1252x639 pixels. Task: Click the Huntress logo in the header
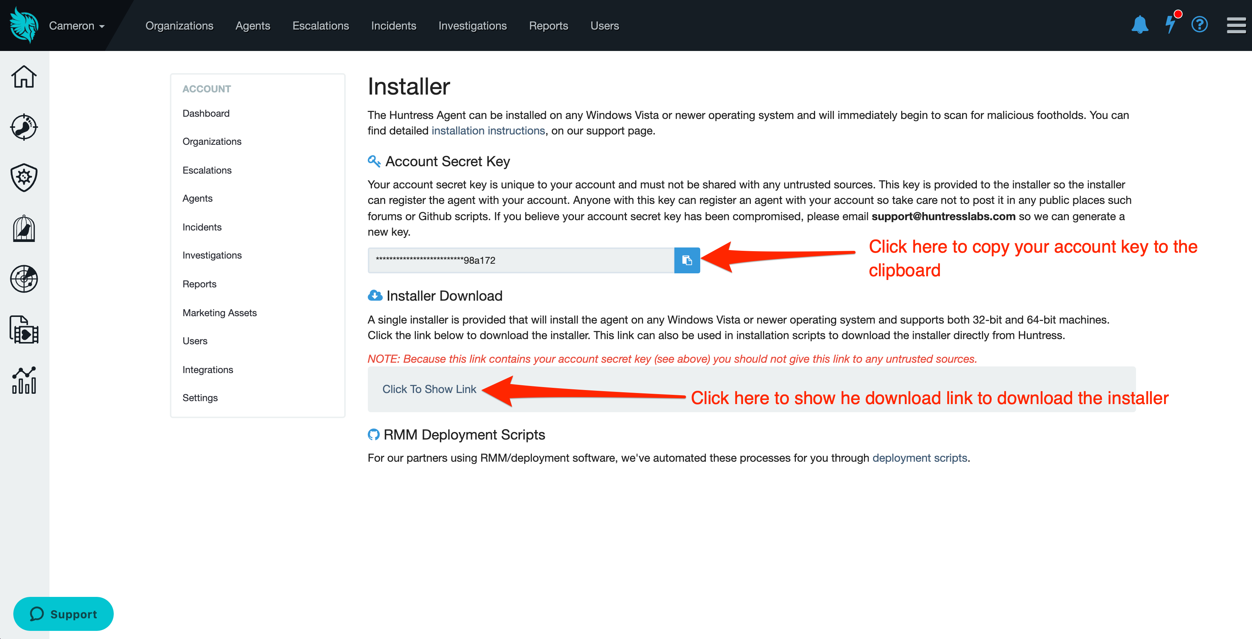[24, 25]
